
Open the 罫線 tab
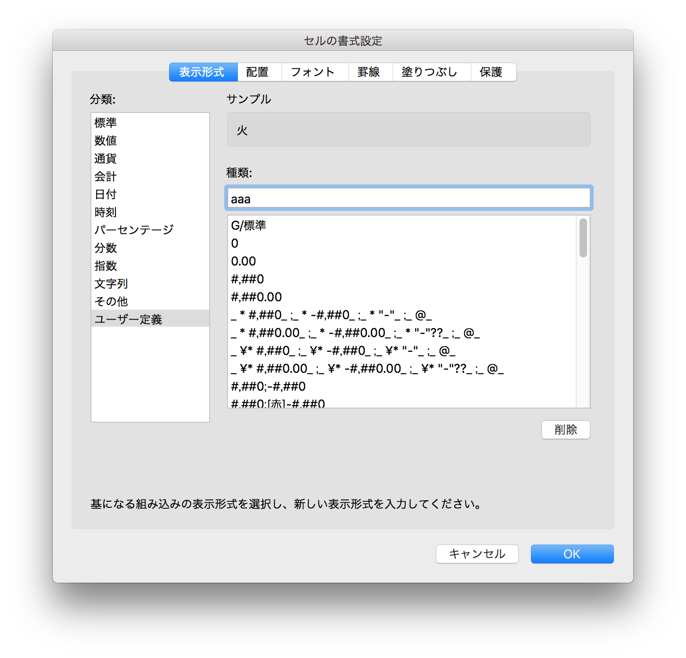pos(370,72)
